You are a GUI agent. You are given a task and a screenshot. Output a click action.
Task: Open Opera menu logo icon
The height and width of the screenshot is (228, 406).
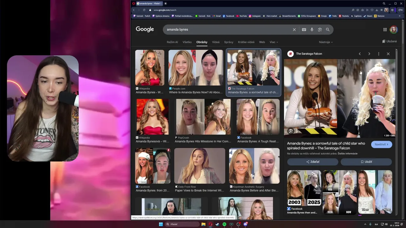pos(134,3)
